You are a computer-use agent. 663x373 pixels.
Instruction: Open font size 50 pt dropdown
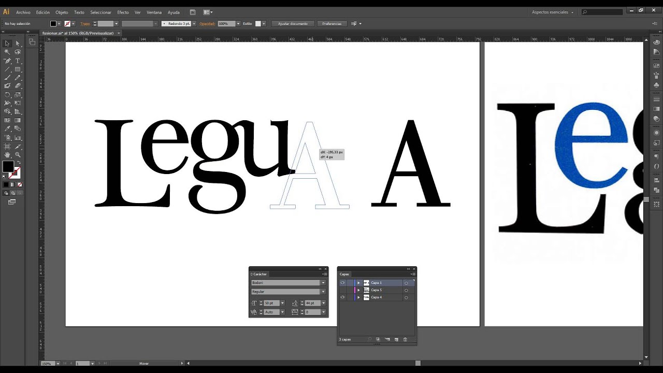(x=282, y=303)
